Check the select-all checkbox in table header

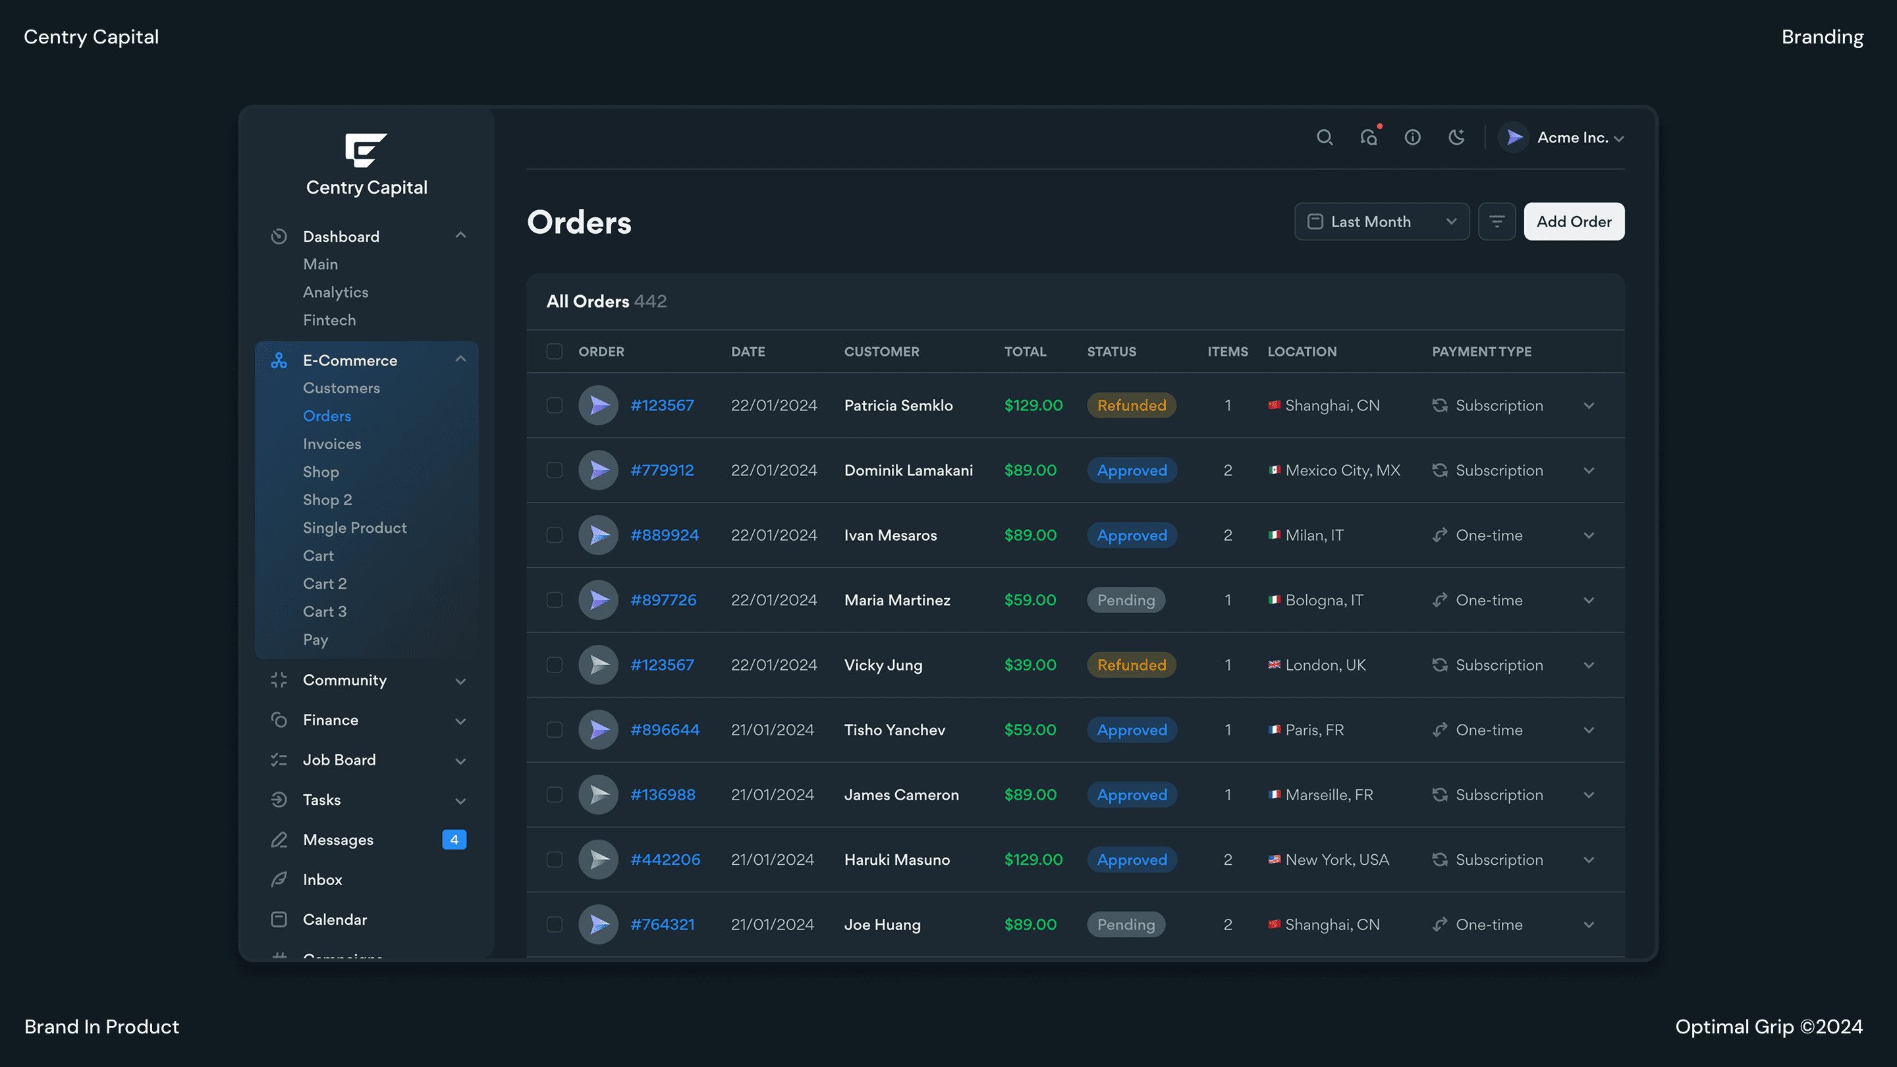(555, 351)
